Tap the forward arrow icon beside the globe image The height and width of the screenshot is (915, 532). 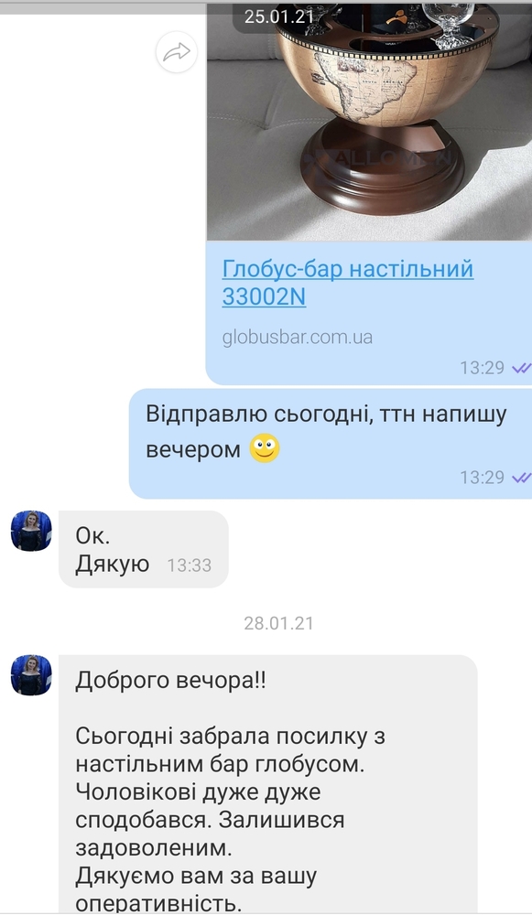point(177,52)
